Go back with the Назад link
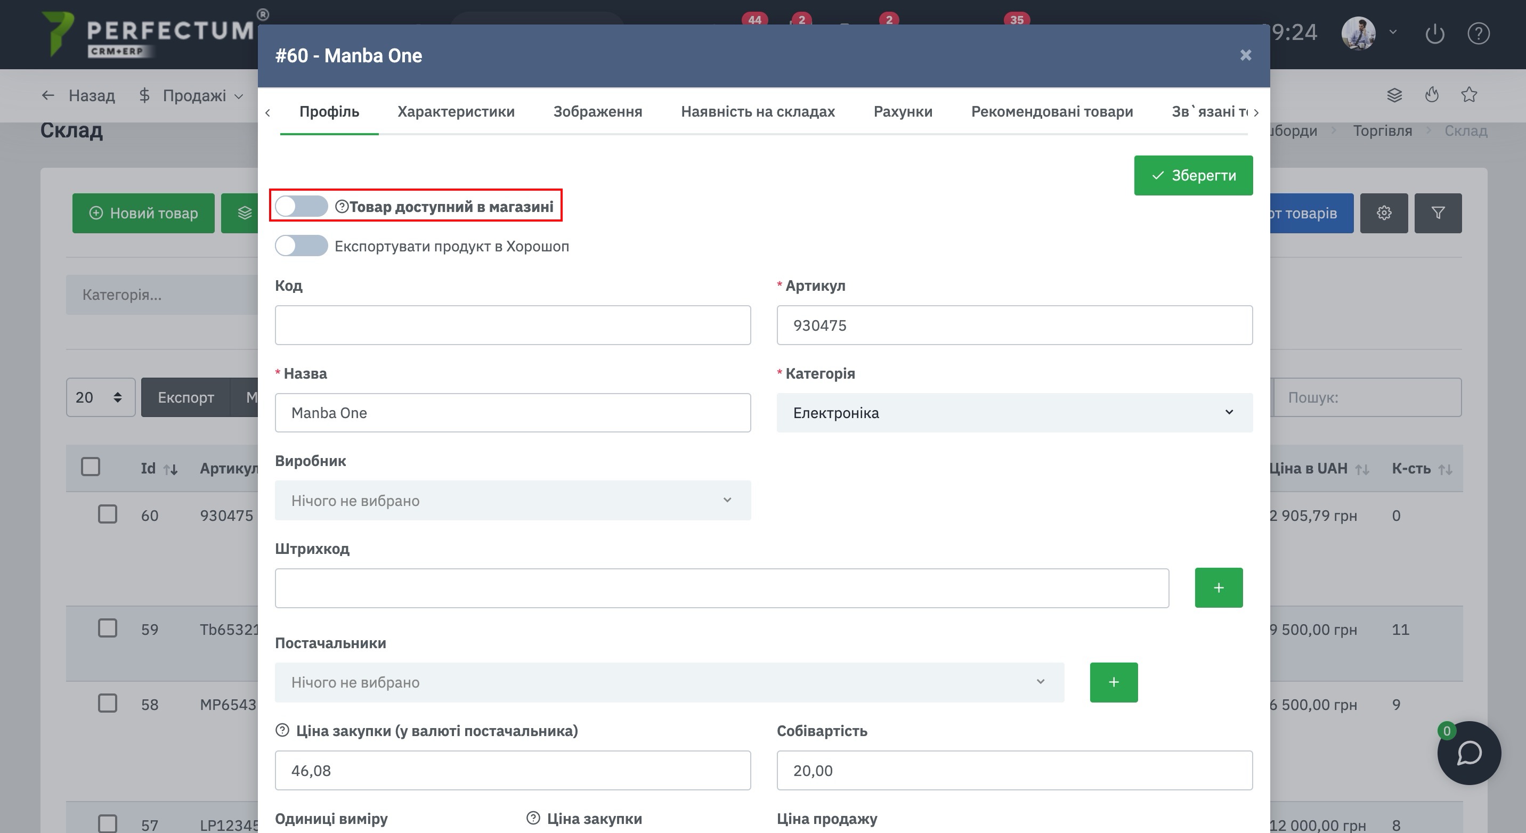This screenshot has height=833, width=1526. 78,95
